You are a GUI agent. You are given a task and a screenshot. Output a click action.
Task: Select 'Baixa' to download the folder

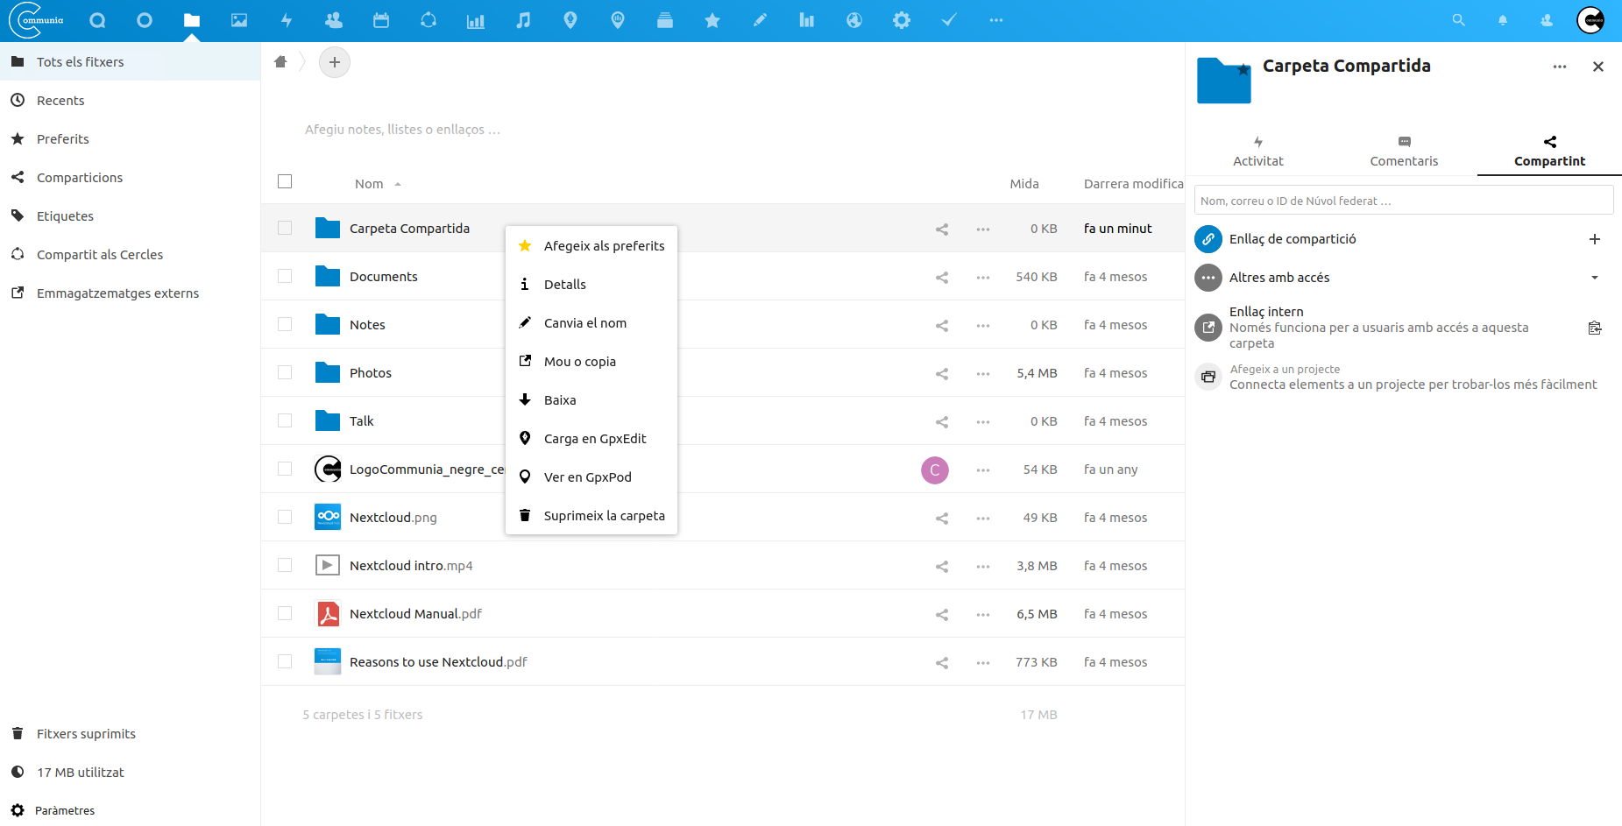point(591,400)
